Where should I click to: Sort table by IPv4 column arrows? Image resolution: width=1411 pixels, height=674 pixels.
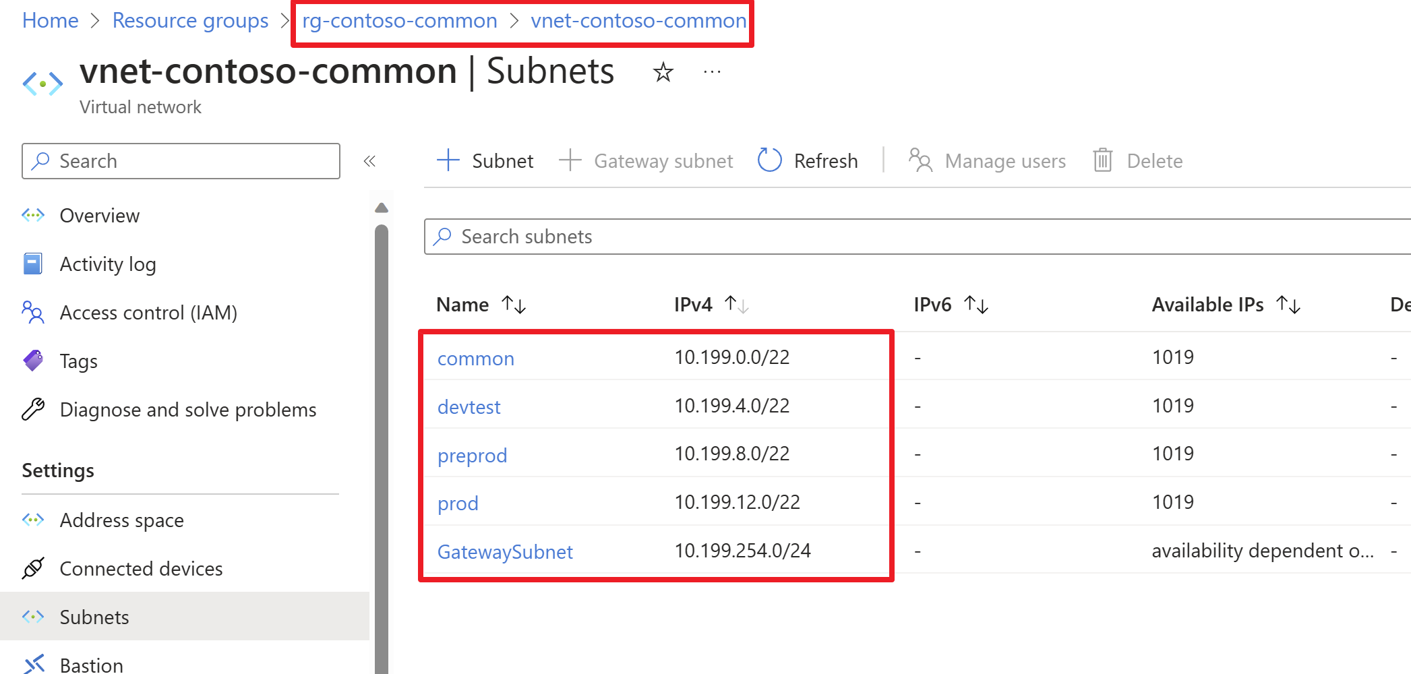[x=737, y=305]
